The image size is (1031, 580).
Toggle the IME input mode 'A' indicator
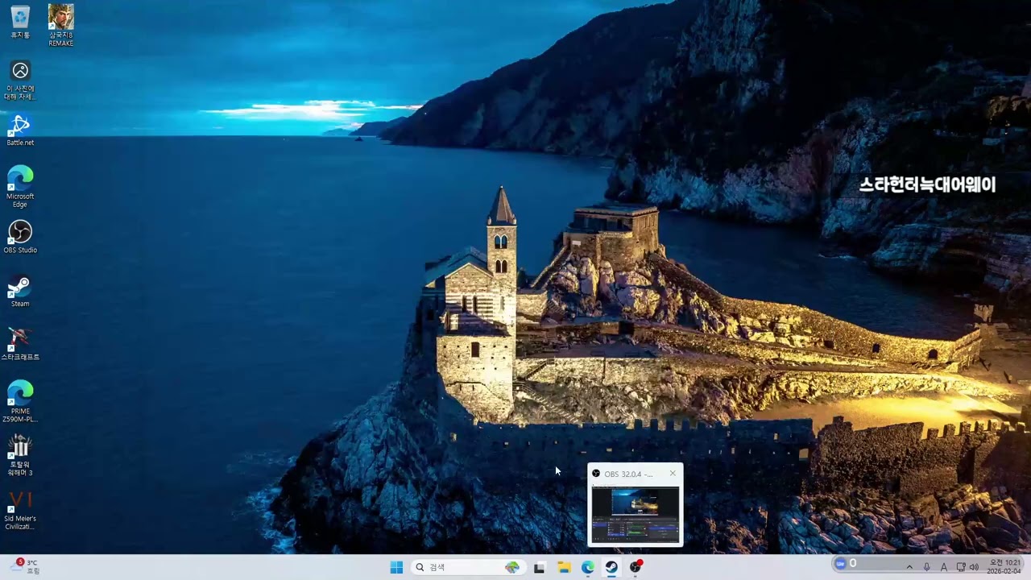point(944,567)
